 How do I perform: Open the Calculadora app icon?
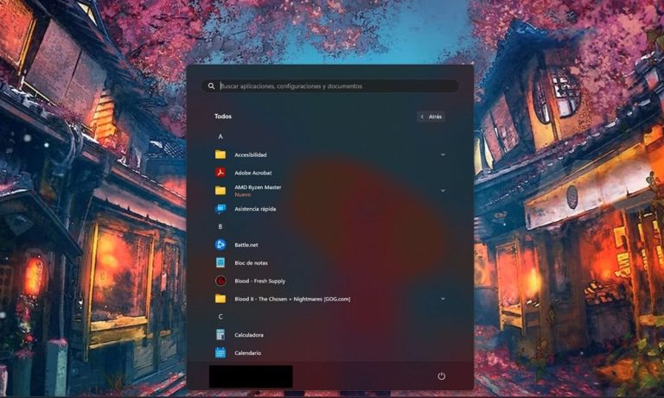coord(220,335)
